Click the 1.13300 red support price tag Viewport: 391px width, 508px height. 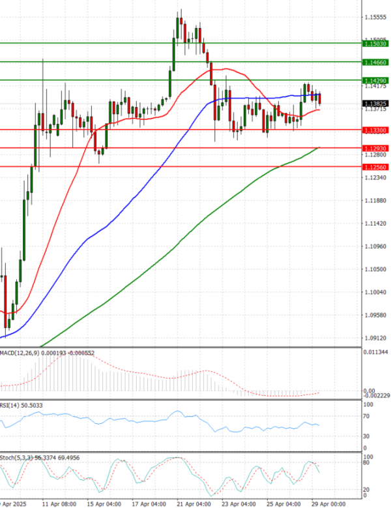[376, 130]
